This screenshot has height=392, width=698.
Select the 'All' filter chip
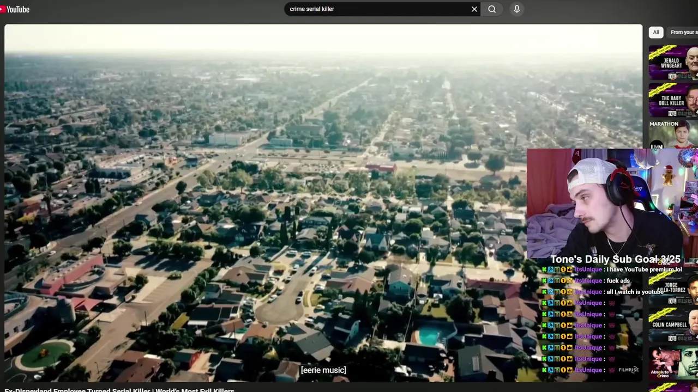(656, 32)
